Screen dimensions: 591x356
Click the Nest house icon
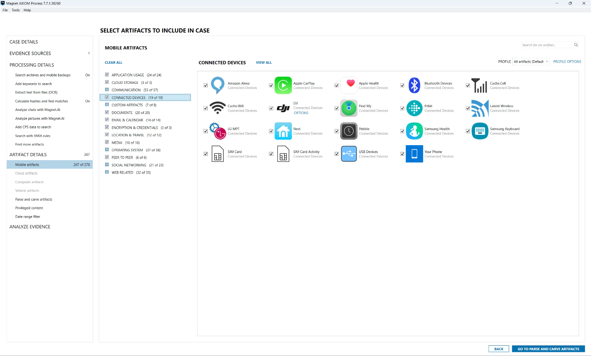coord(283,131)
